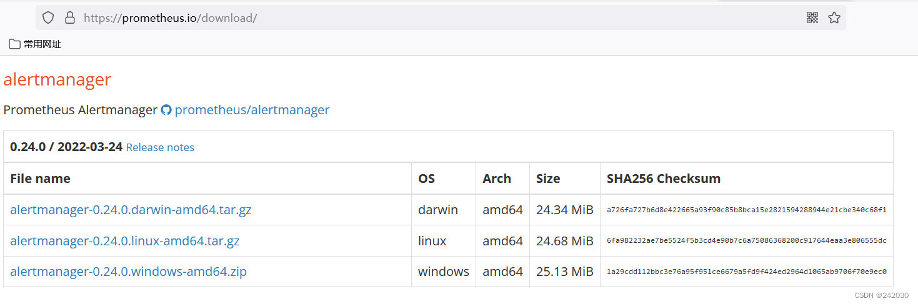
Task: Click the 0.24.0 / 2022-03-24 version text
Action: click(66, 147)
